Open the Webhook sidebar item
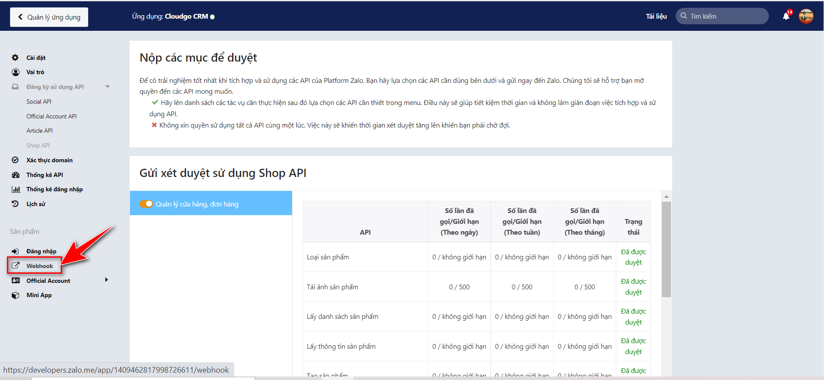The width and height of the screenshot is (824, 380). click(x=39, y=266)
